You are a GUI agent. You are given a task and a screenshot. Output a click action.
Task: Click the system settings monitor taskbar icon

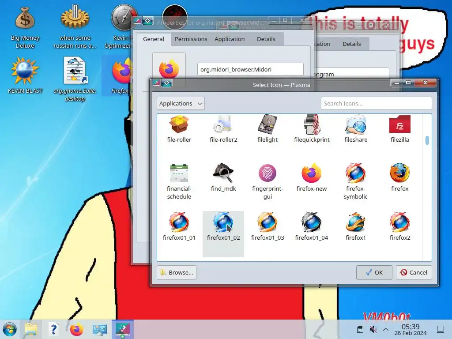(x=100, y=329)
